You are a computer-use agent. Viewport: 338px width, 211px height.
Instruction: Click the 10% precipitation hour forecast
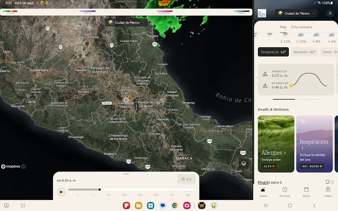tap(301, 38)
